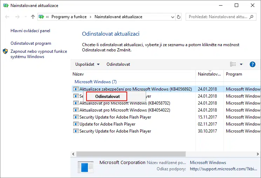Image resolution: width=261 pixels, height=178 pixels.
Task: Click icon of the partly hidden second update
Action: [76, 96]
